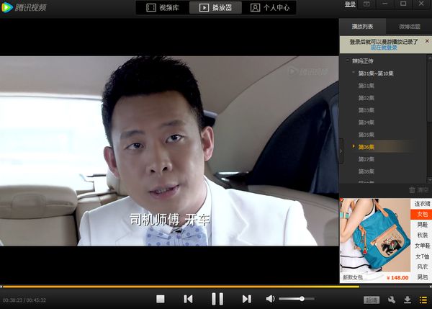
Task: Select 女T恤 category in the ad
Action: [421, 256]
